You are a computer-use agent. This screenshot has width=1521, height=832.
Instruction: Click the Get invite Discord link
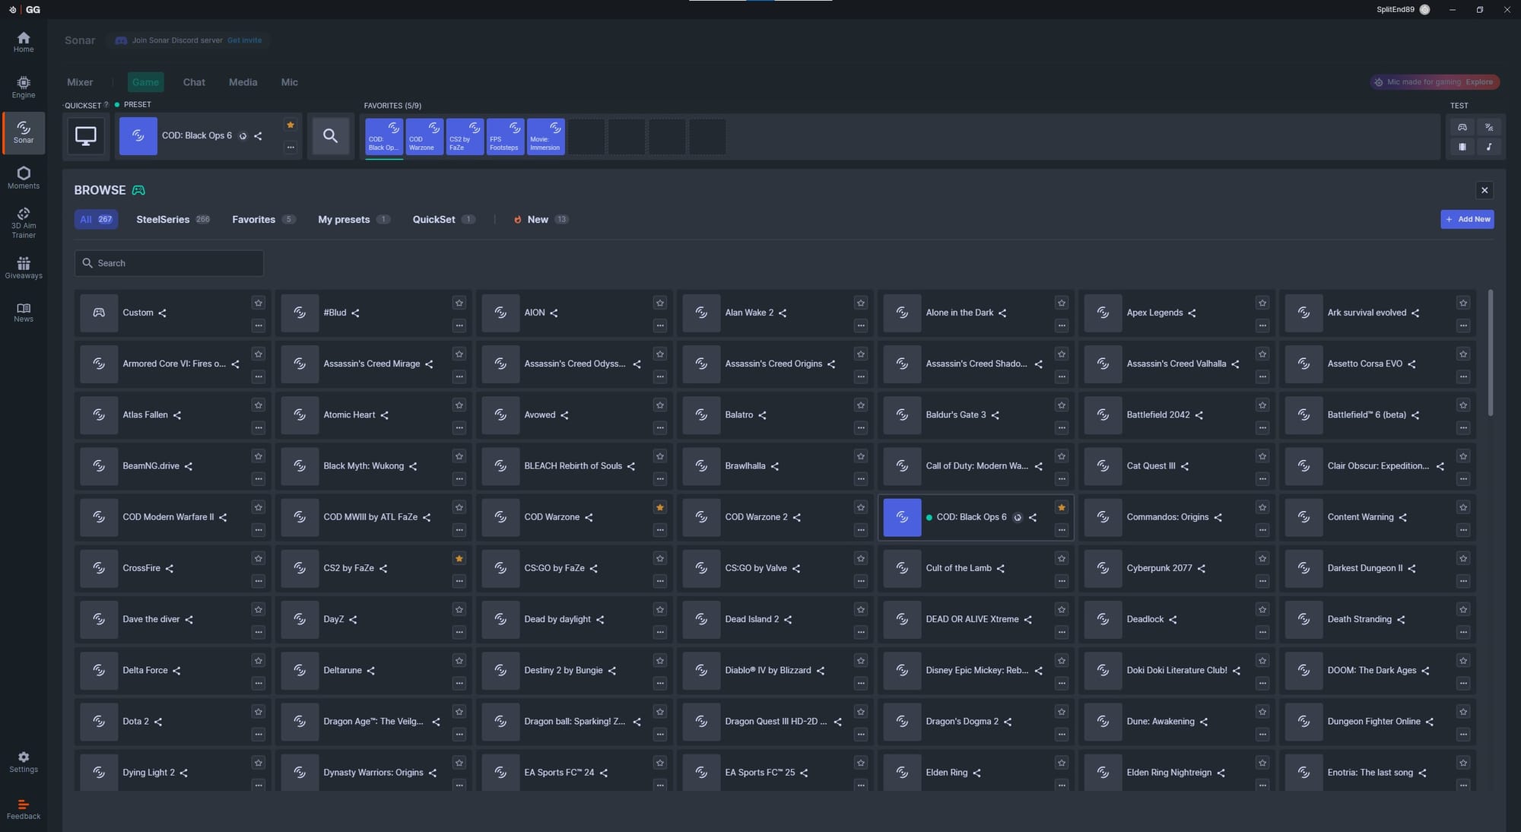tap(244, 40)
